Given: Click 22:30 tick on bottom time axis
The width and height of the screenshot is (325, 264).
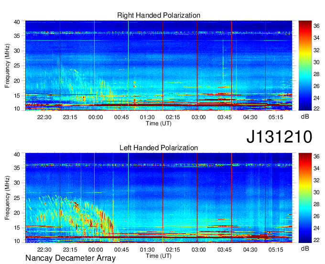Looking at the screenshot, I should 44,250.
